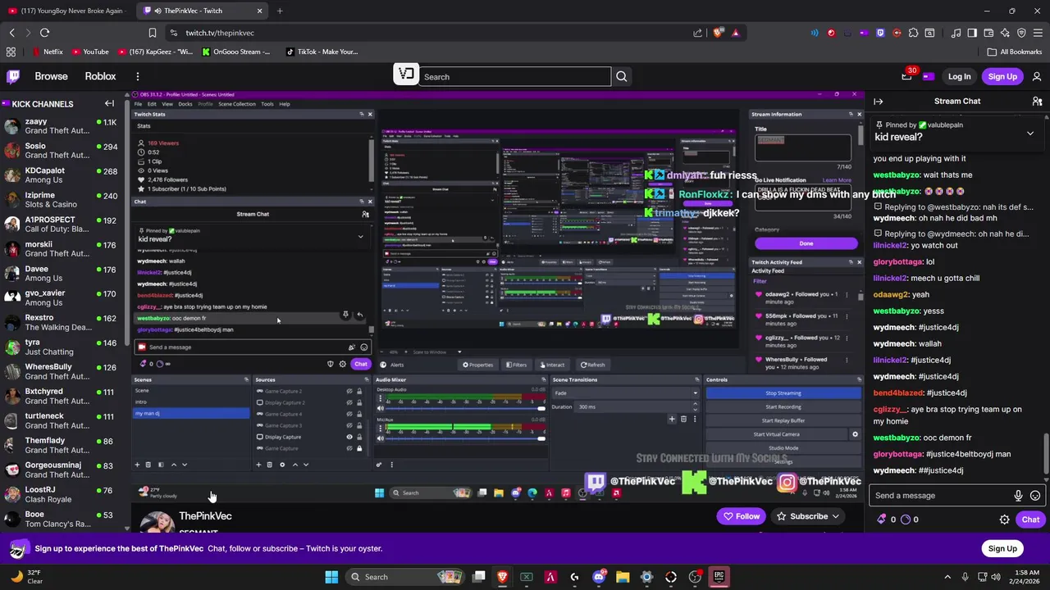Show hidden icons in Windows system tray
Viewport: 1050px width, 590px height.
[947, 577]
